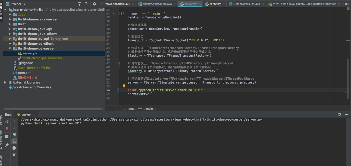Viewport: 351px width, 166px height.
Task: Select pom.xml in the project tree
Action: click(x=24, y=73)
